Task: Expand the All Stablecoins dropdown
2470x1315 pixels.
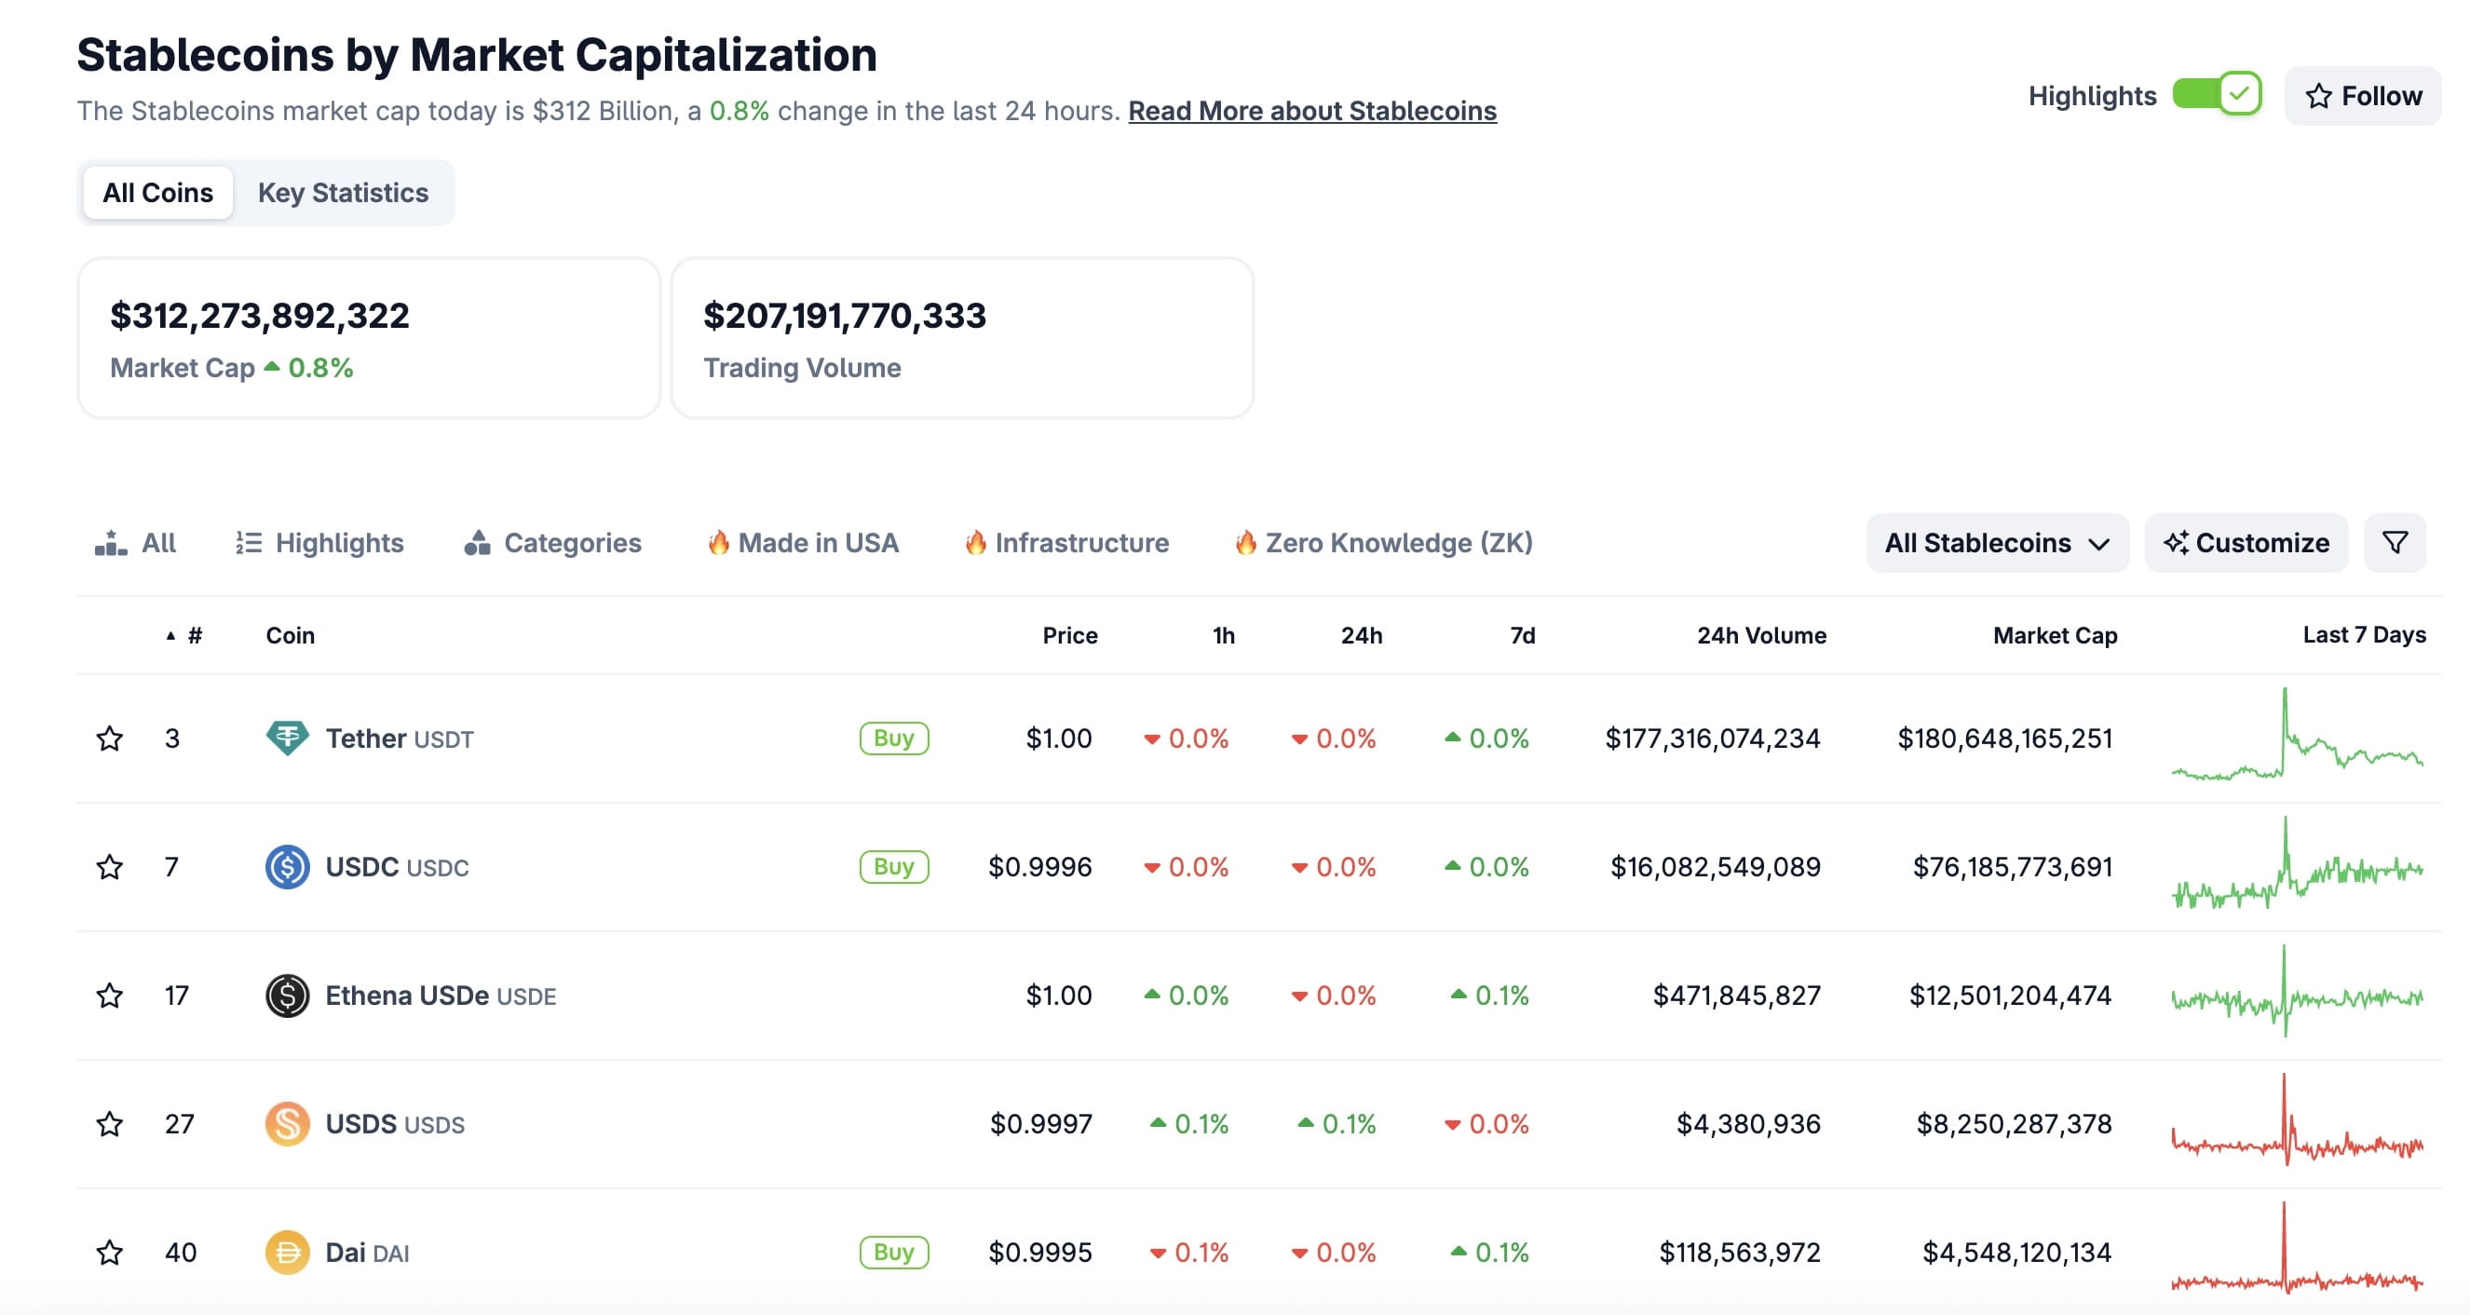Action: click(1996, 543)
